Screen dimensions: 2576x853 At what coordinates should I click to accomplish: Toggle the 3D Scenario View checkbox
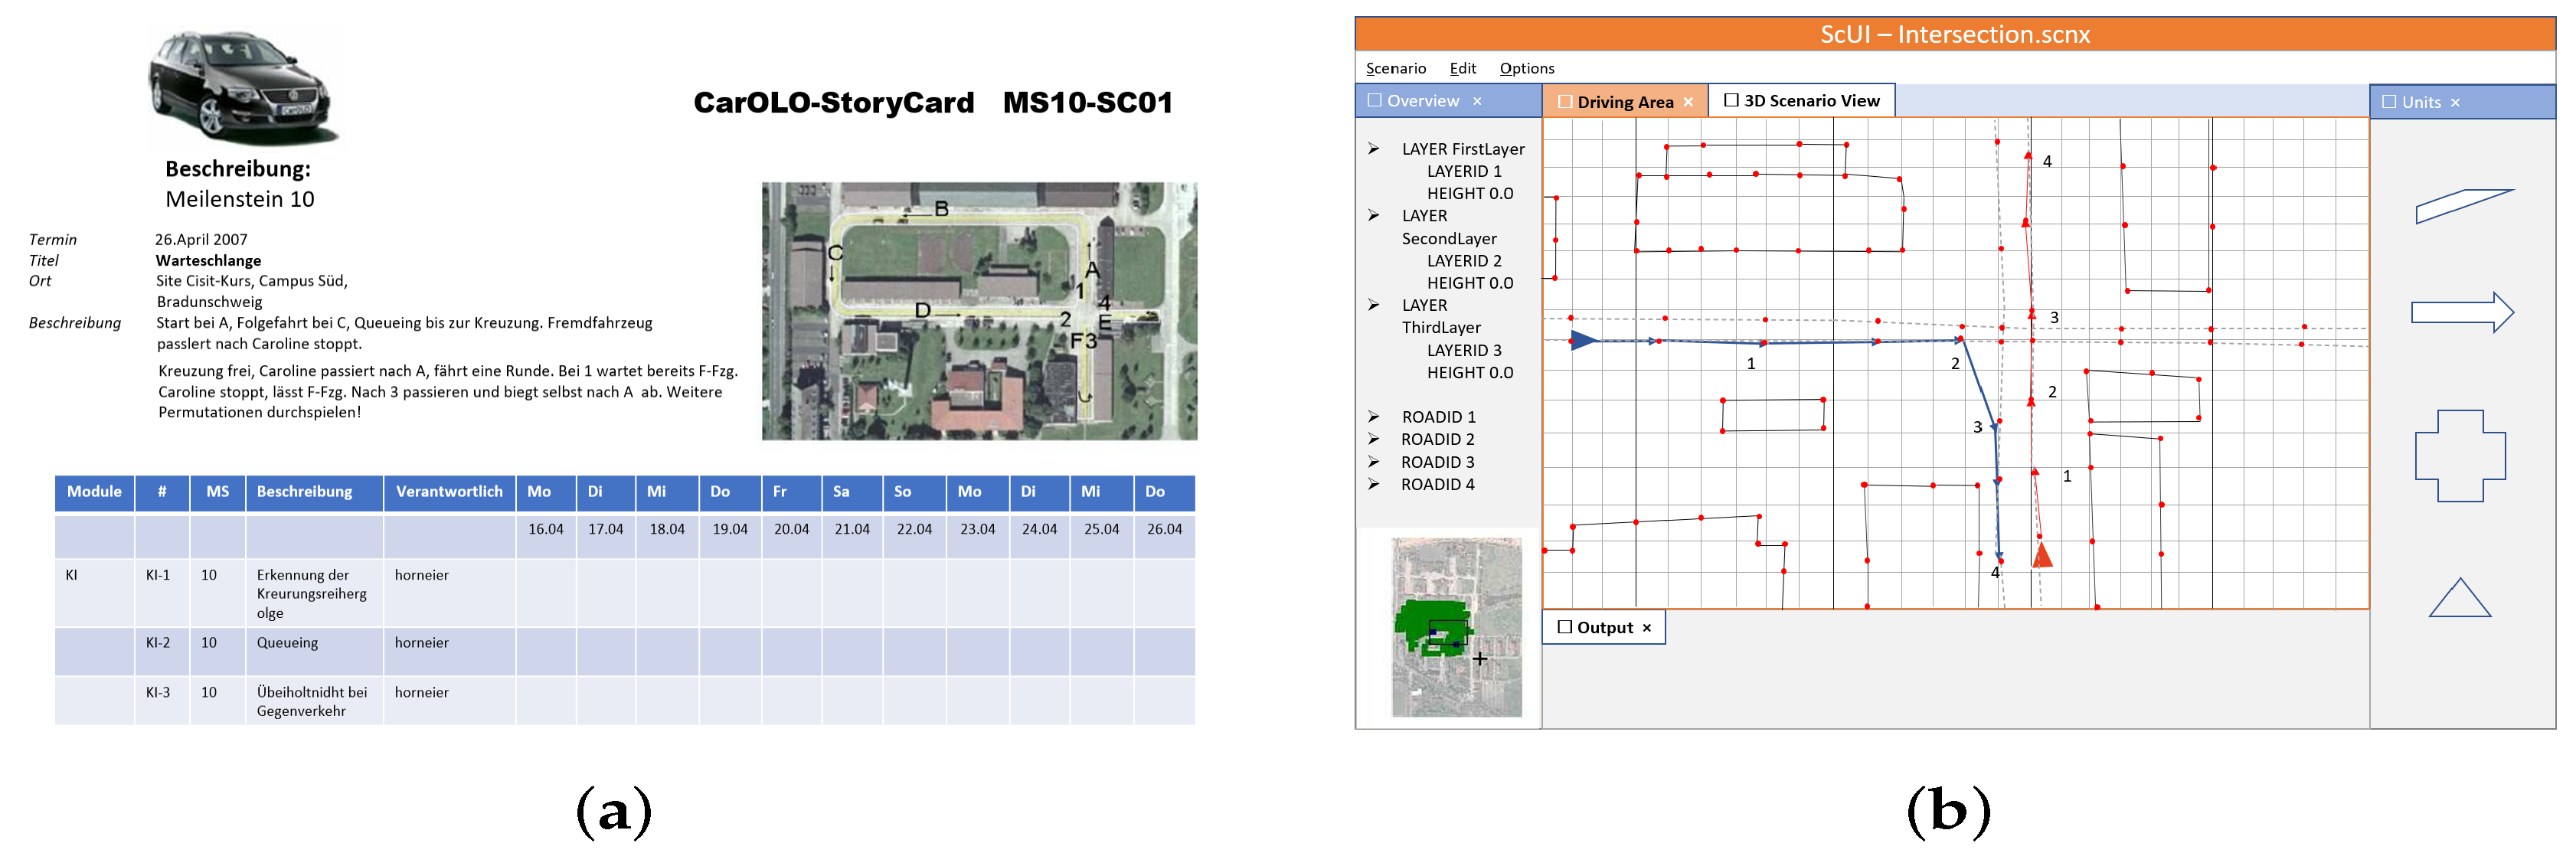point(1731,100)
